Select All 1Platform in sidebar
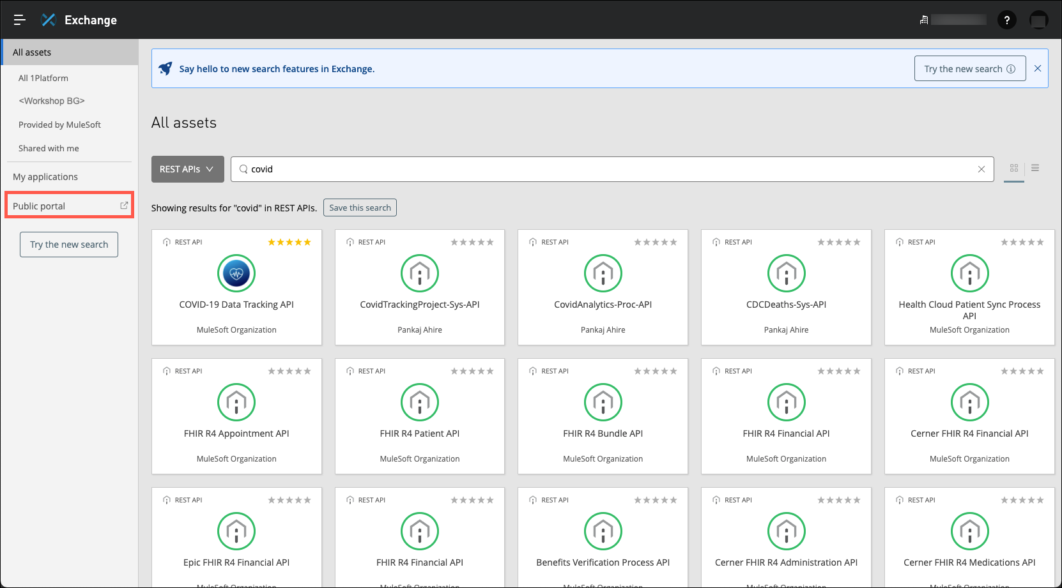This screenshot has height=588, width=1062. pos(43,78)
